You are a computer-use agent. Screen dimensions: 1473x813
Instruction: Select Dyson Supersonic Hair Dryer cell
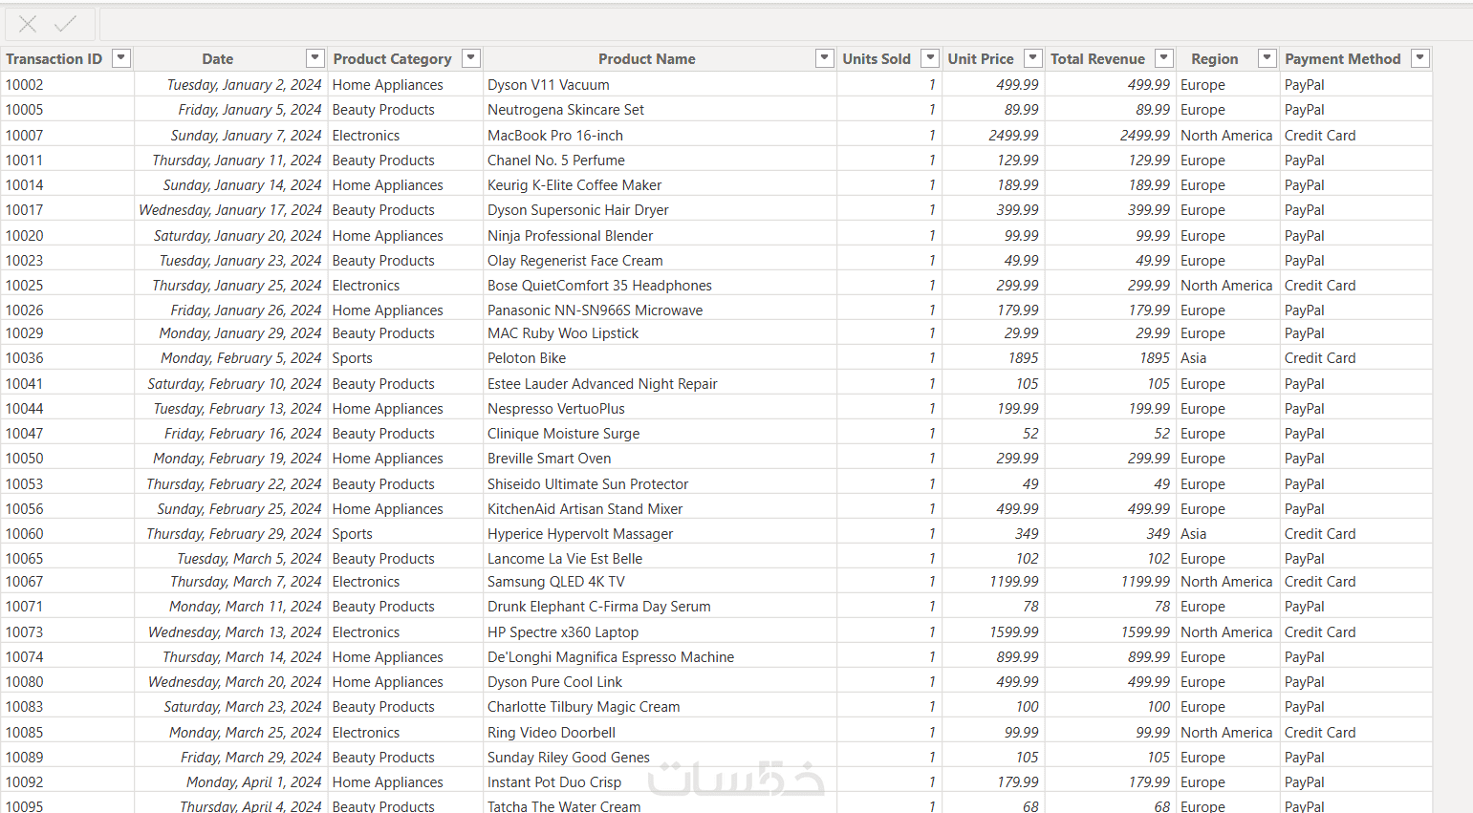tap(660, 210)
